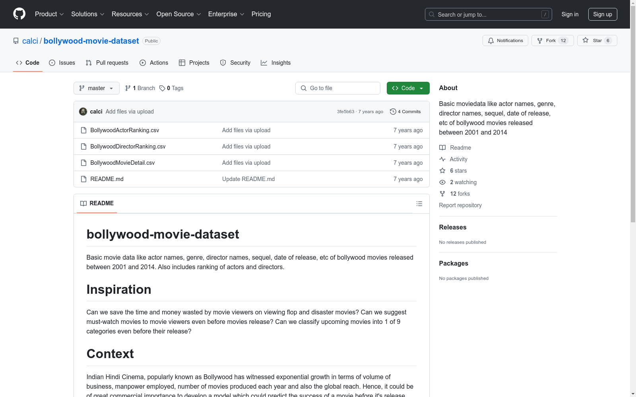Click the Packages heading link
Image resolution: width=636 pixels, height=397 pixels.
click(454, 263)
